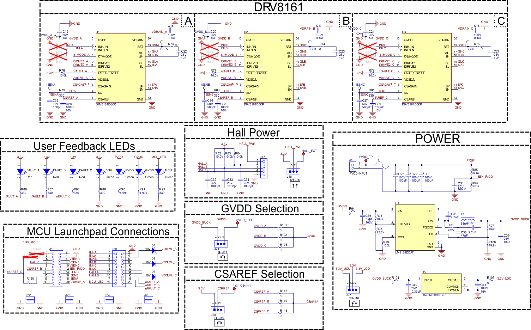Click the User Feedback LEDs title
Image resolution: width=531 pixels, height=330 pixels.
[x=84, y=146]
